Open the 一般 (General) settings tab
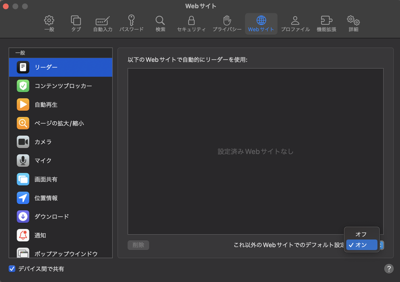Screen dimensions: 400x282 click(x=49, y=23)
